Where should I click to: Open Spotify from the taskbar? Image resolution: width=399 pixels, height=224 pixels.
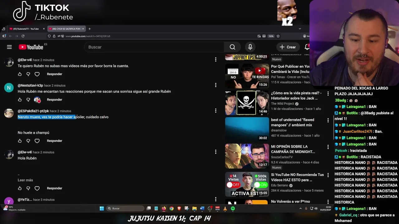(x=233, y=208)
